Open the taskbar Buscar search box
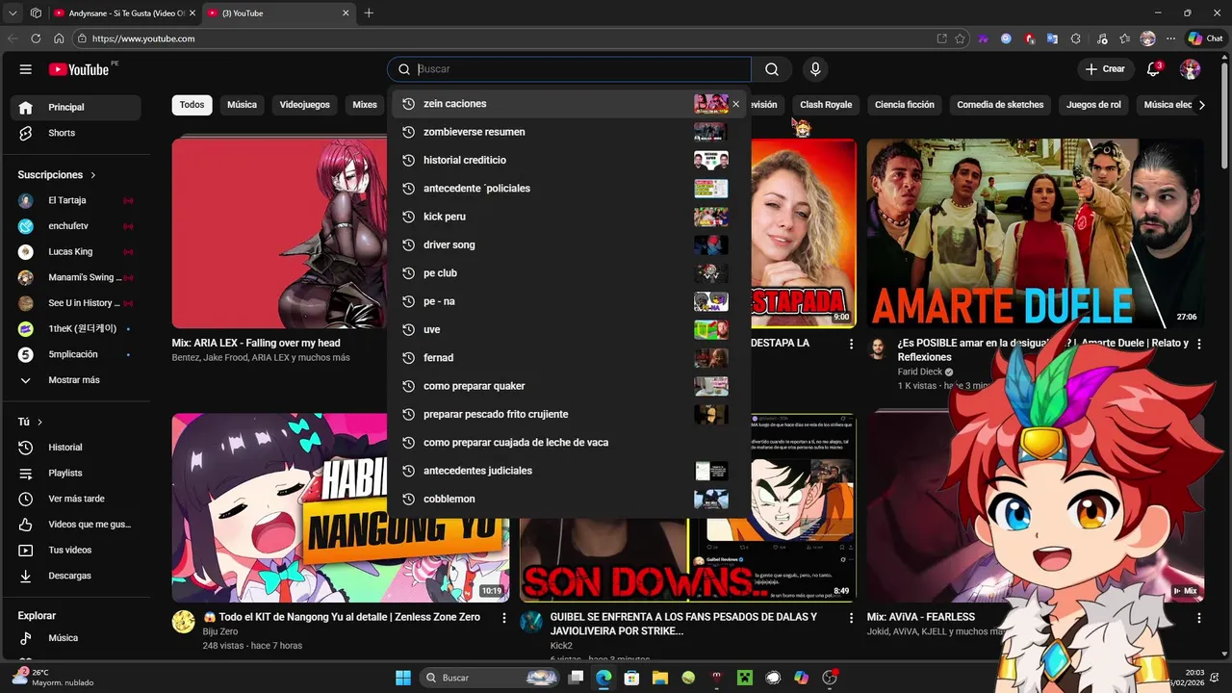This screenshot has width=1232, height=693. (x=491, y=678)
